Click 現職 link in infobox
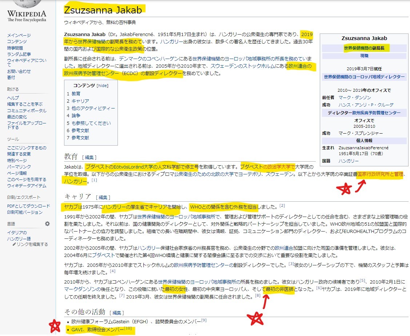410x336 pixels. click(x=364, y=56)
